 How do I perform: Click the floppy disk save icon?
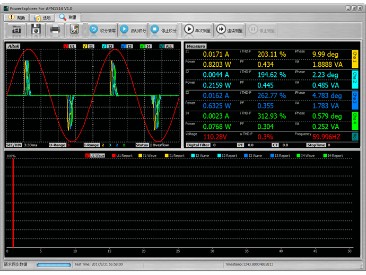click(x=36, y=30)
